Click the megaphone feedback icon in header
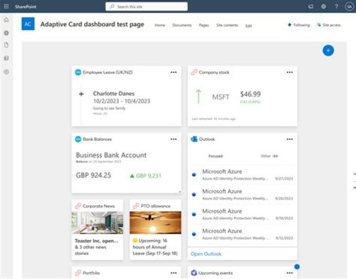This screenshot has width=356, height=279. tap(311, 6)
